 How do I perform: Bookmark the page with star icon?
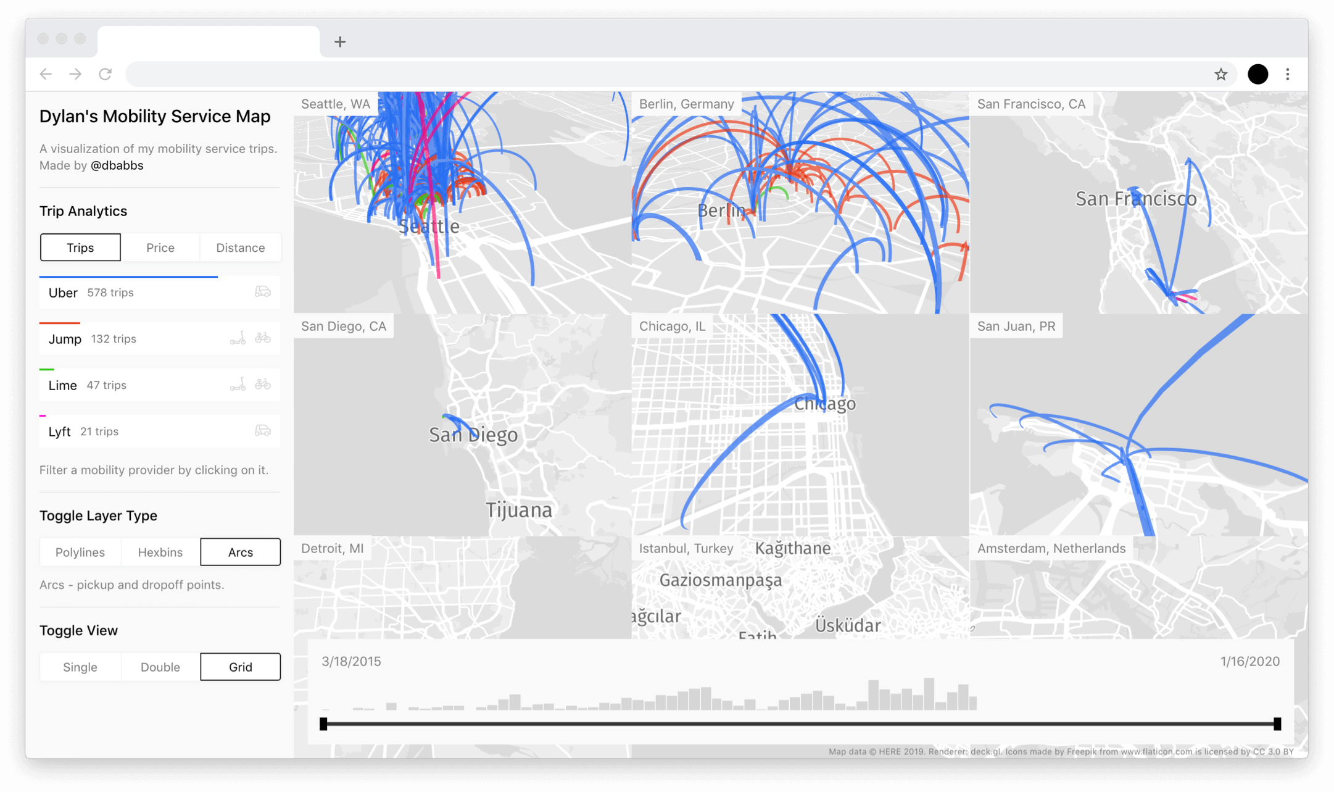point(1221,74)
